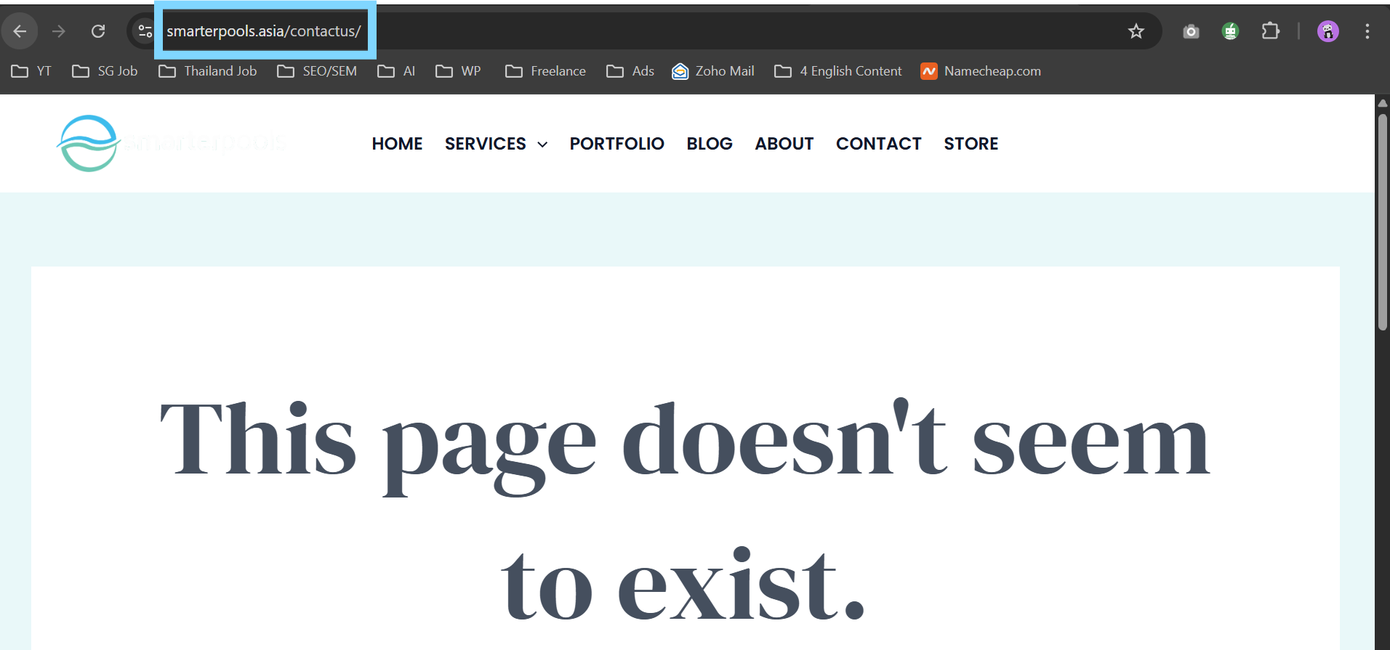Visit the STORE link
Screen dimensions: 1390x650
pos(971,144)
